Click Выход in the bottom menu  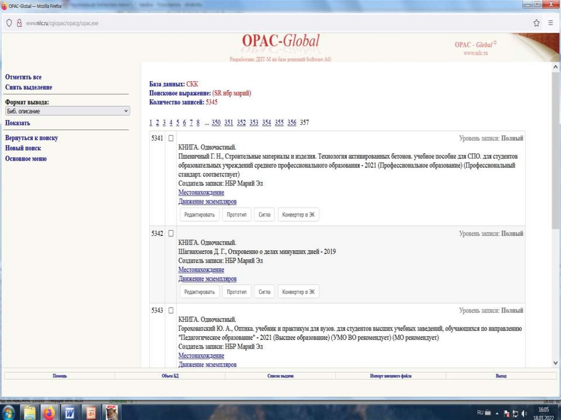pos(501,376)
